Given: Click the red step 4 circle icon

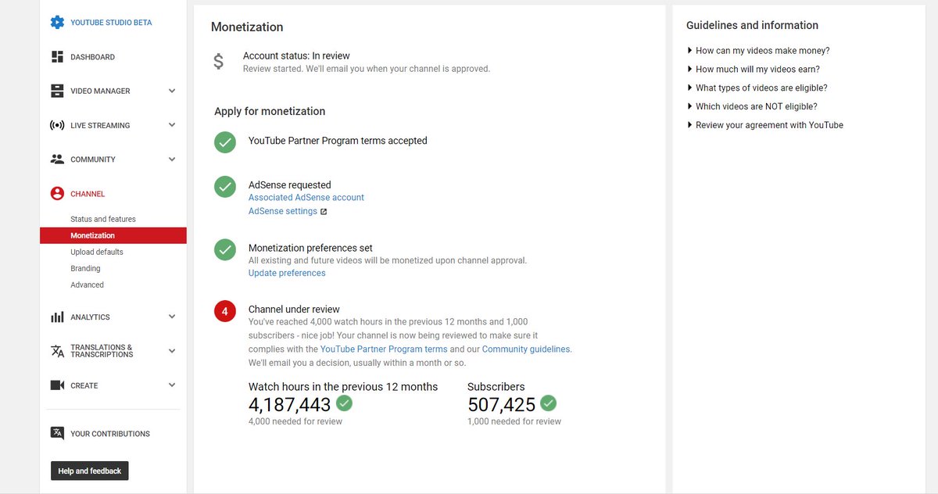Looking at the screenshot, I should 225,311.
